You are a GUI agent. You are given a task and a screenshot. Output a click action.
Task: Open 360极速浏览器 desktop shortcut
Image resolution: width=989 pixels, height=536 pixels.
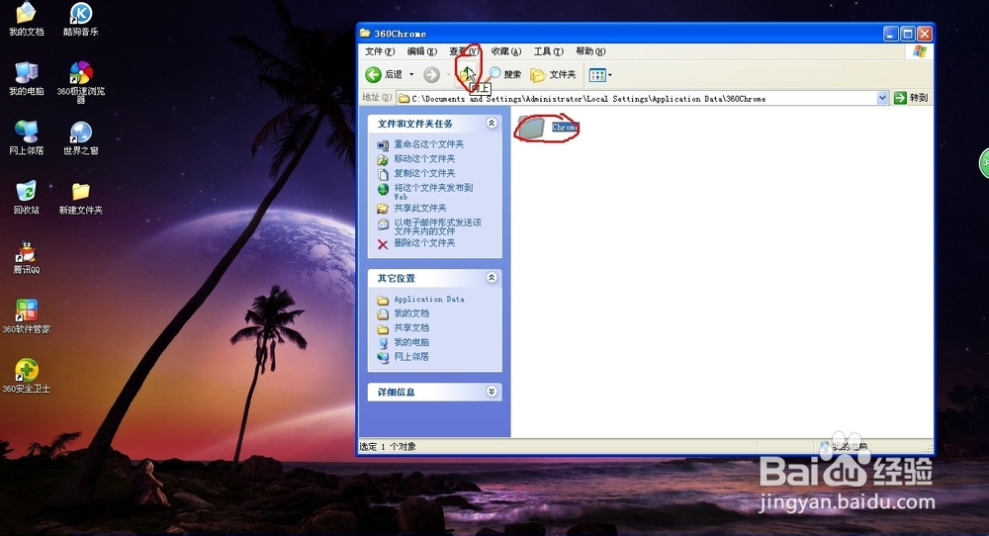coord(81,82)
